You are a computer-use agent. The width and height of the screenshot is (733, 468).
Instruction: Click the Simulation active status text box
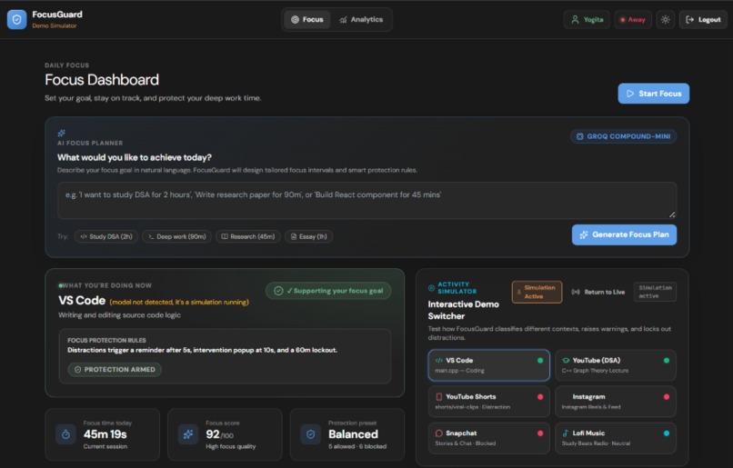tap(655, 292)
